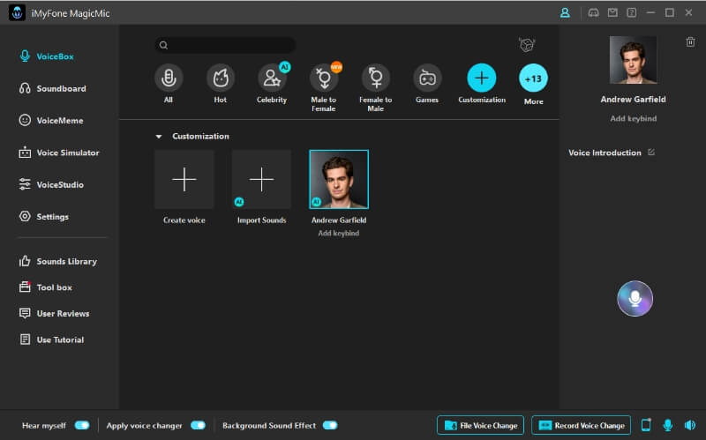This screenshot has height=440, width=706.
Task: Click Record Voice Change button
Action: [x=582, y=425]
